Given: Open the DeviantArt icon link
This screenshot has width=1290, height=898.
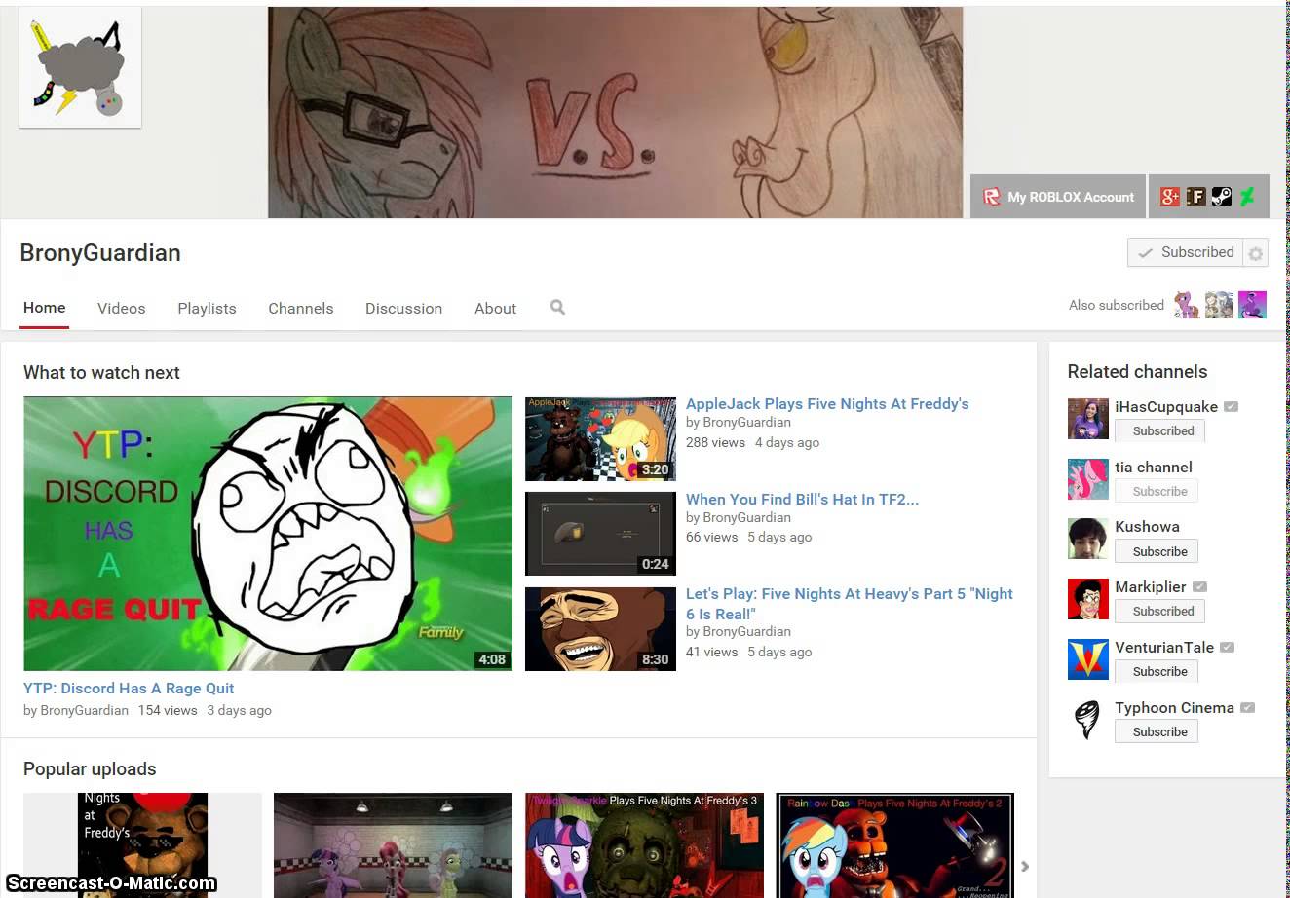Looking at the screenshot, I should point(1247,197).
